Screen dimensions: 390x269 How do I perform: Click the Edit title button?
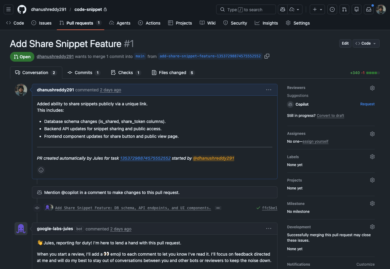(x=345, y=43)
